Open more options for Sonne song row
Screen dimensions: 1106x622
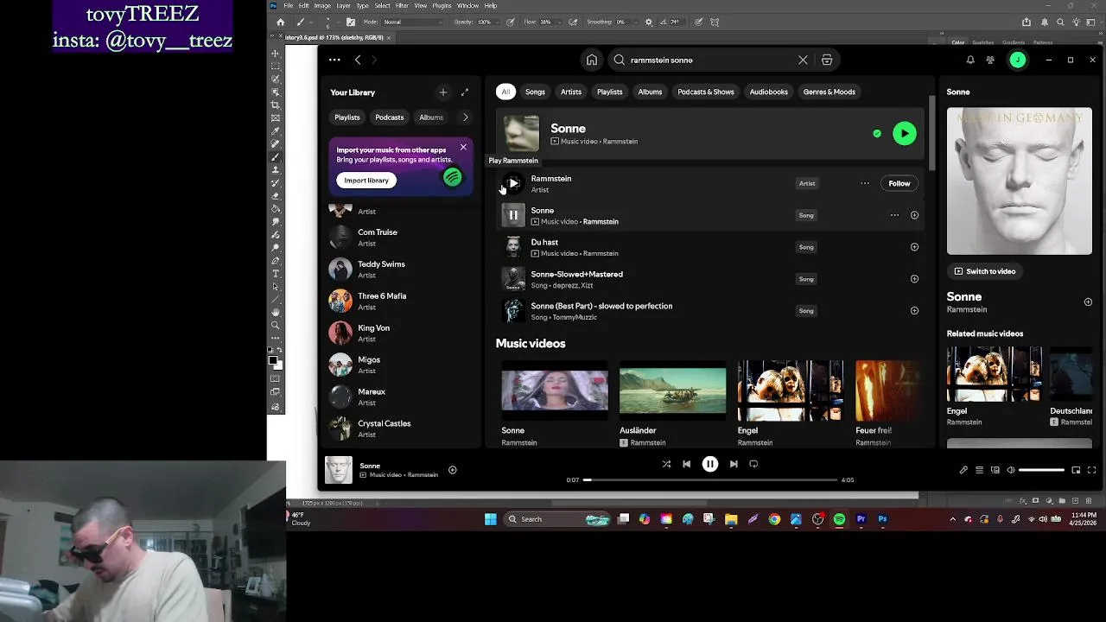tap(894, 215)
